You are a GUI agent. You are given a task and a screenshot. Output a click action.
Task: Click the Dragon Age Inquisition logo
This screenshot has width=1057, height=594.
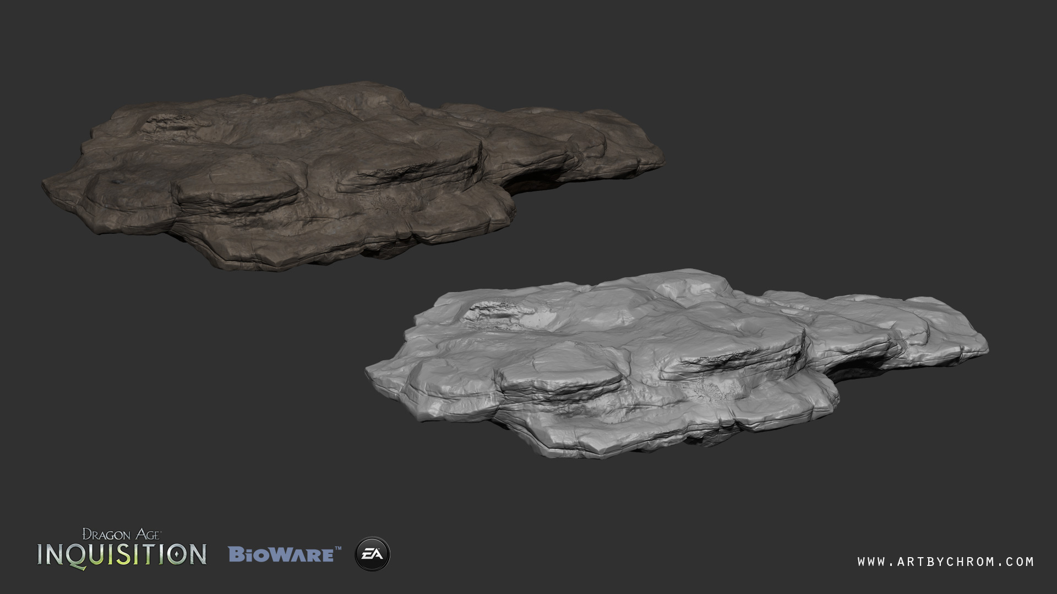pos(122,548)
